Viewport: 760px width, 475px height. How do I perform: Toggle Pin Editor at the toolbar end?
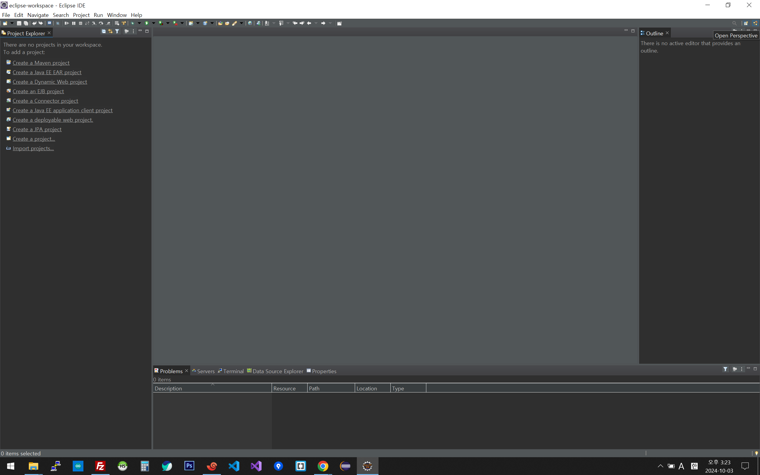coord(339,23)
